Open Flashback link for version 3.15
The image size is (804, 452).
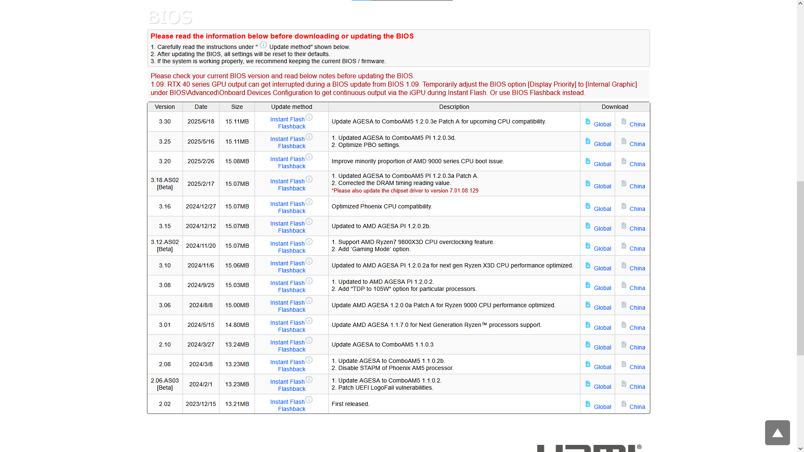[x=291, y=231]
